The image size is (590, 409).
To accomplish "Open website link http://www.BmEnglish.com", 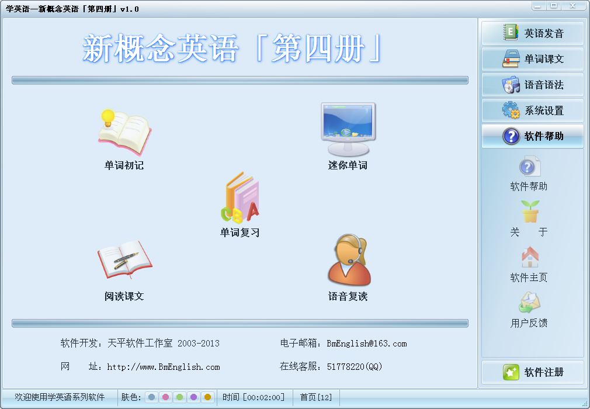I will click(x=164, y=367).
